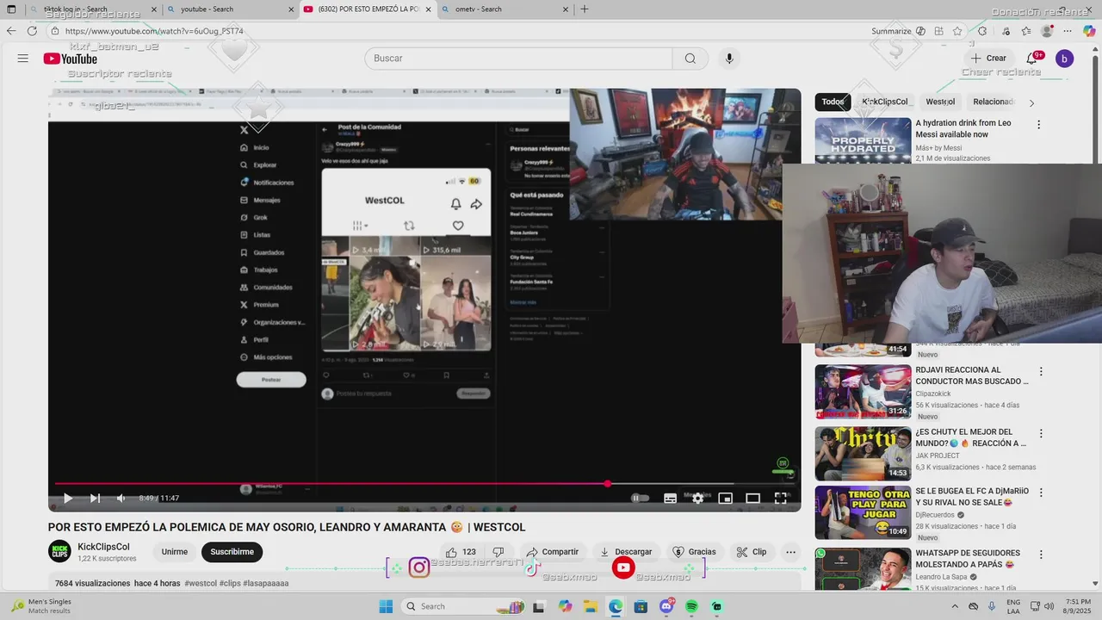Open browser extensions puzzle icon
The image size is (1102, 620).
tap(982, 31)
